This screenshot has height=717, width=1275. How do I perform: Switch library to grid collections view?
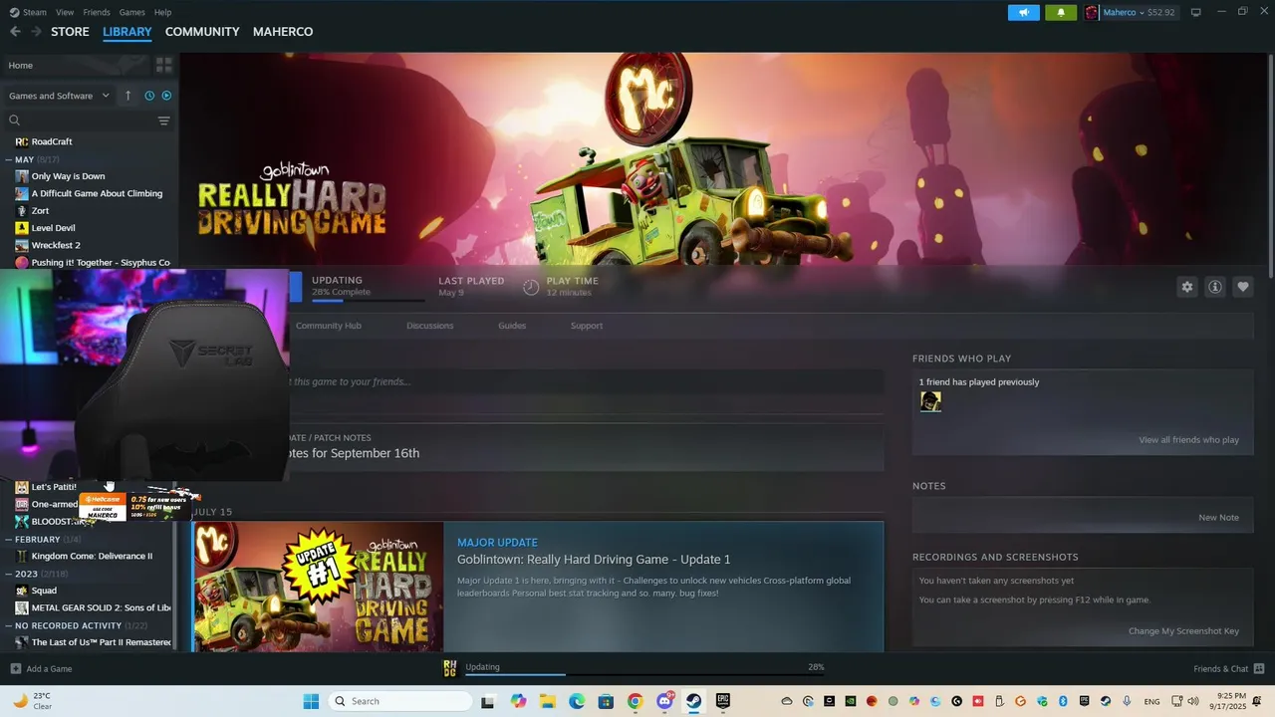(x=163, y=65)
